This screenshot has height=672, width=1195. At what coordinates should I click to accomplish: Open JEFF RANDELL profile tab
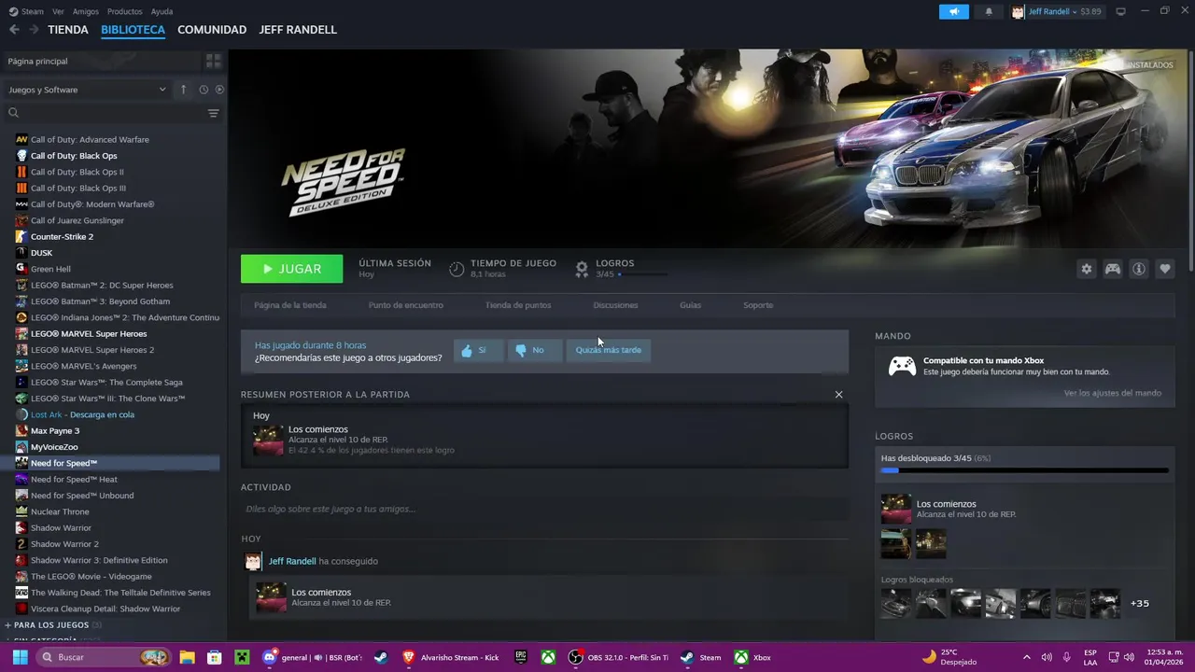(298, 30)
